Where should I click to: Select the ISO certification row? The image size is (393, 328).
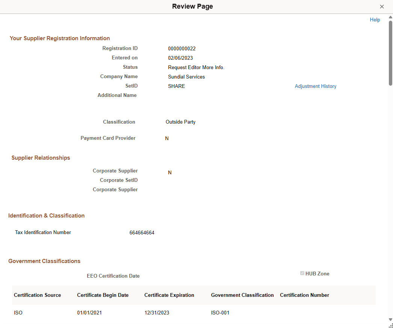(x=18, y=313)
